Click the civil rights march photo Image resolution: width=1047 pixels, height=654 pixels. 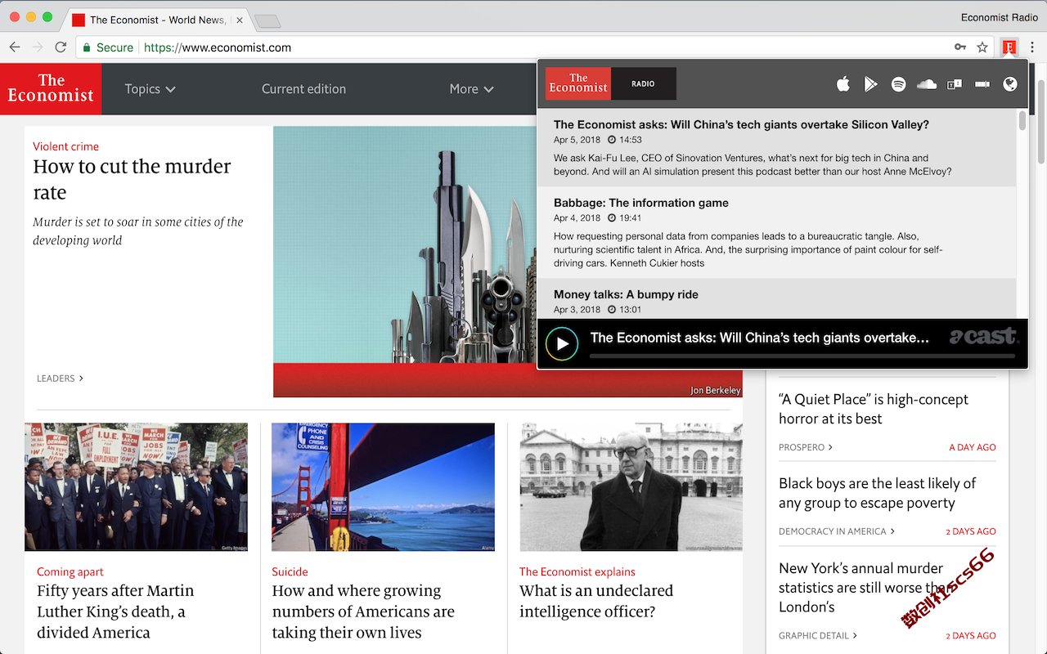[136, 486]
